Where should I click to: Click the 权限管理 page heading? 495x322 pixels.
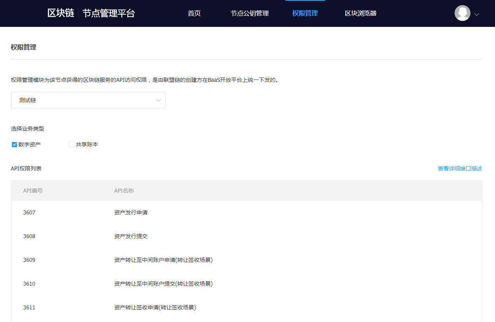[x=23, y=47]
